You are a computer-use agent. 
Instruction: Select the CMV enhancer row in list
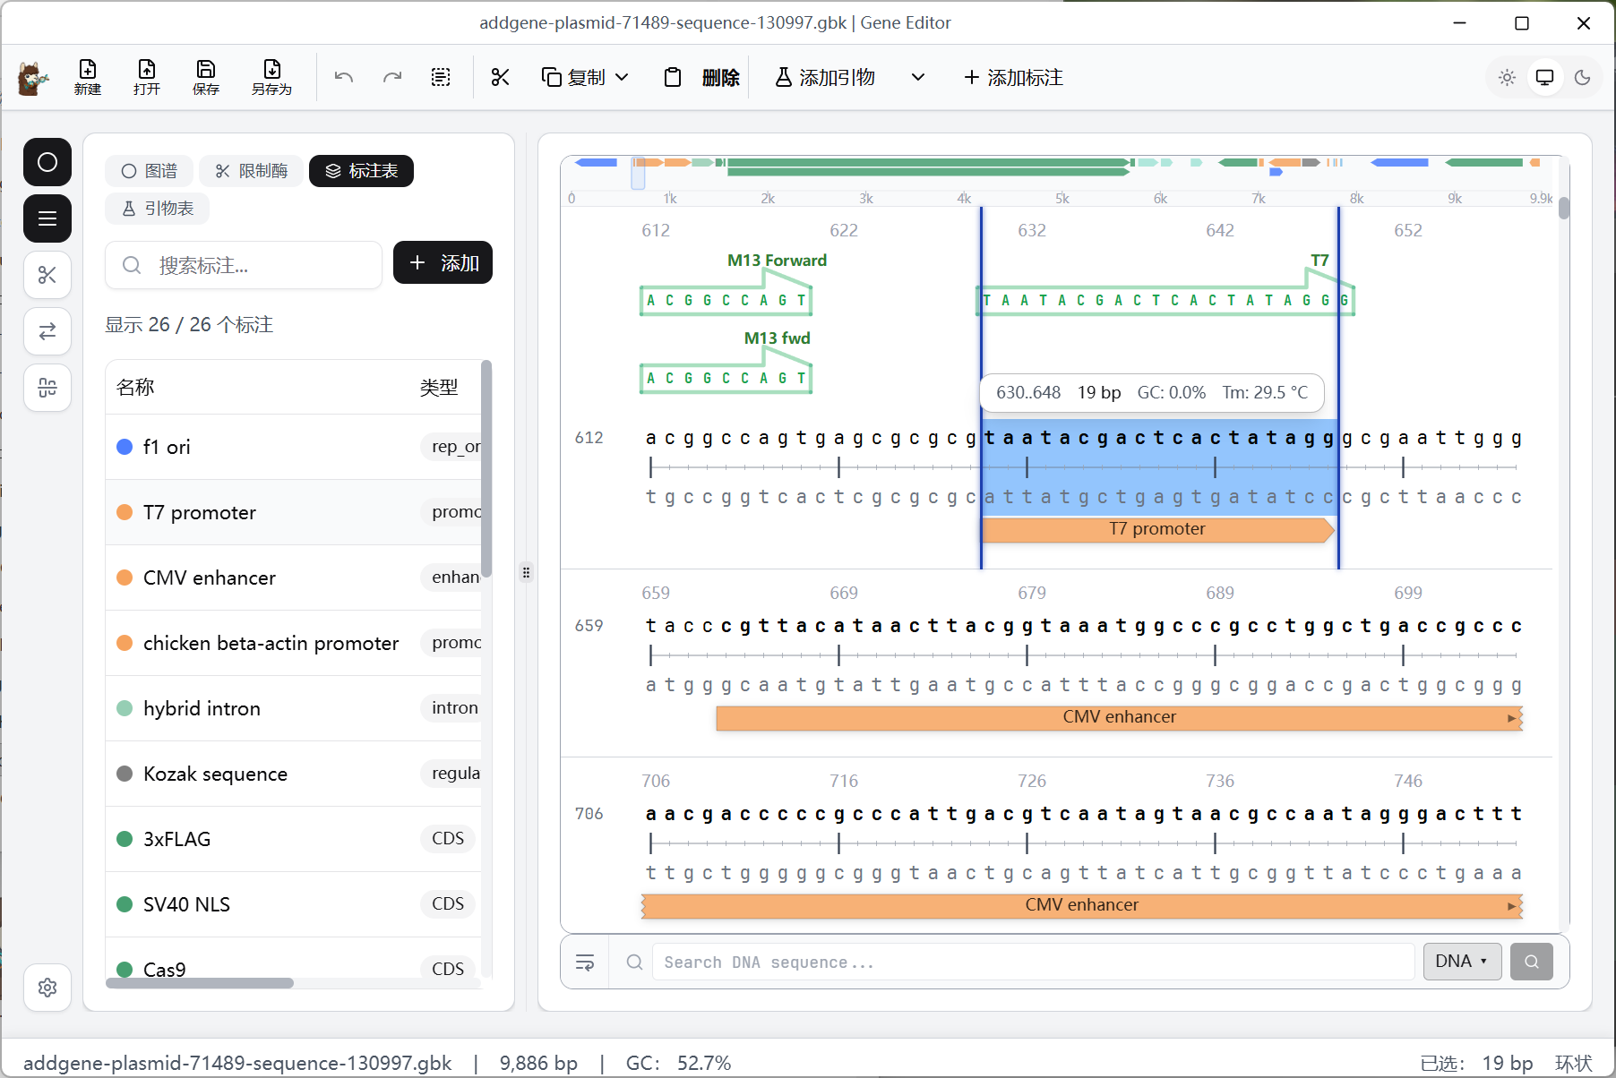[x=294, y=577]
